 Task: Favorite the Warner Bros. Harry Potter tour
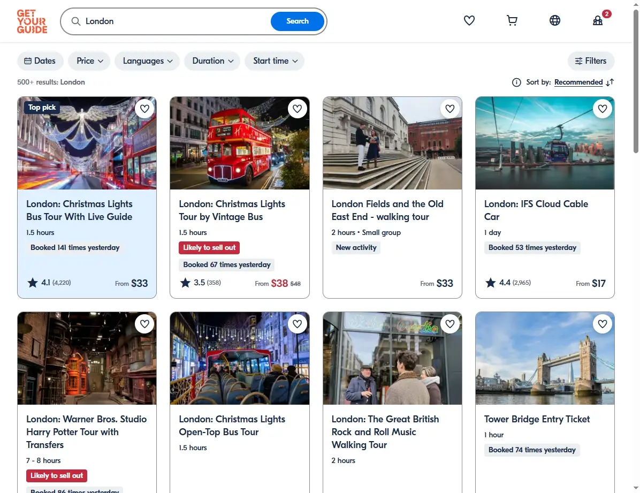tap(144, 324)
